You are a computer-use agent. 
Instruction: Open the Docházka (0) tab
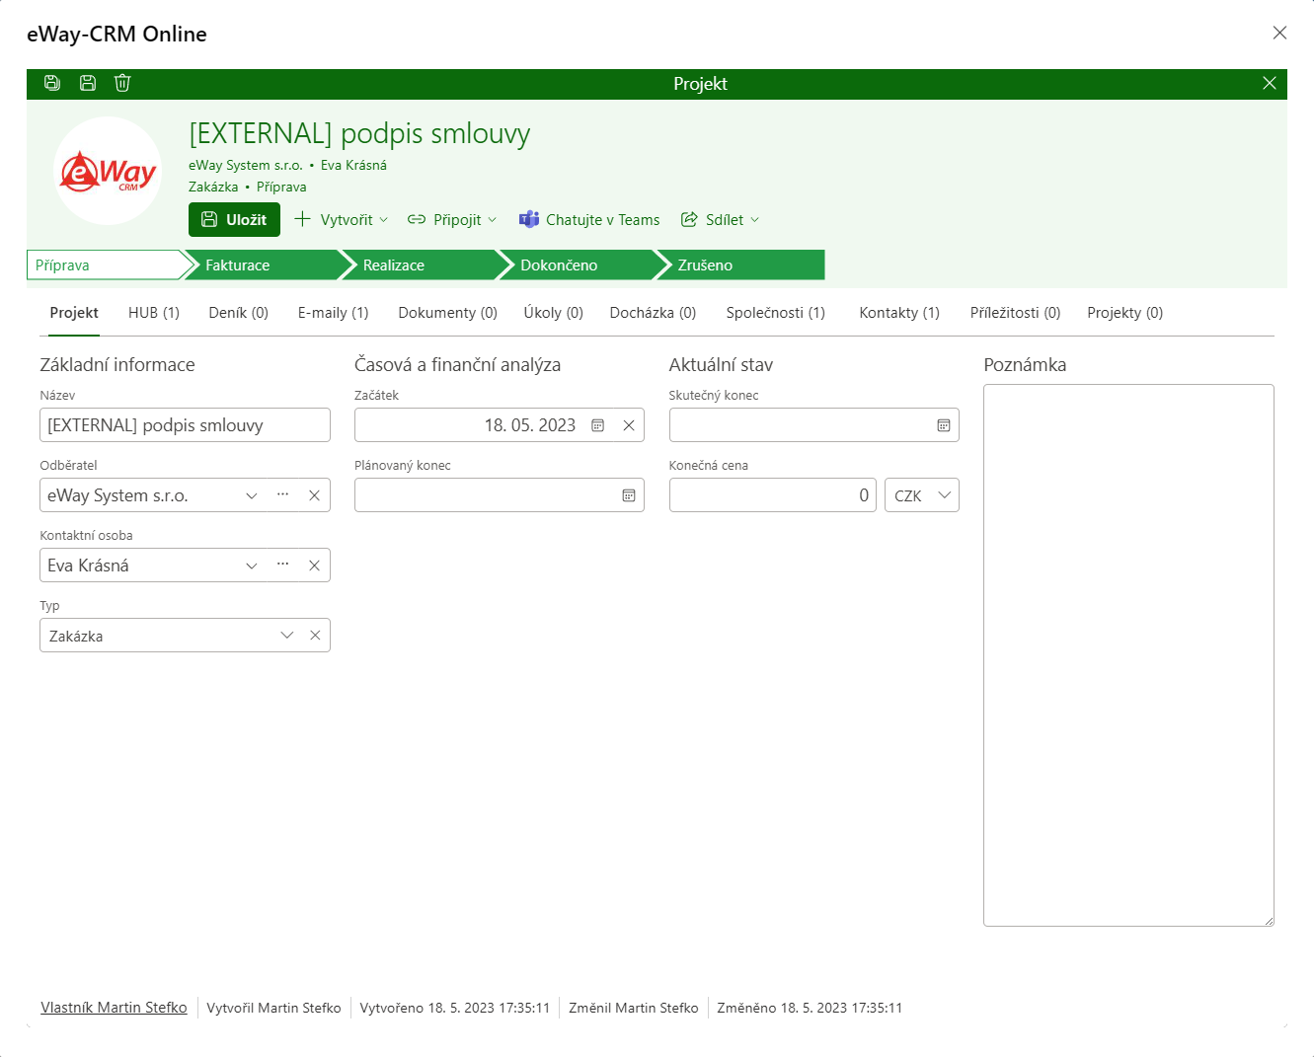[x=653, y=312]
